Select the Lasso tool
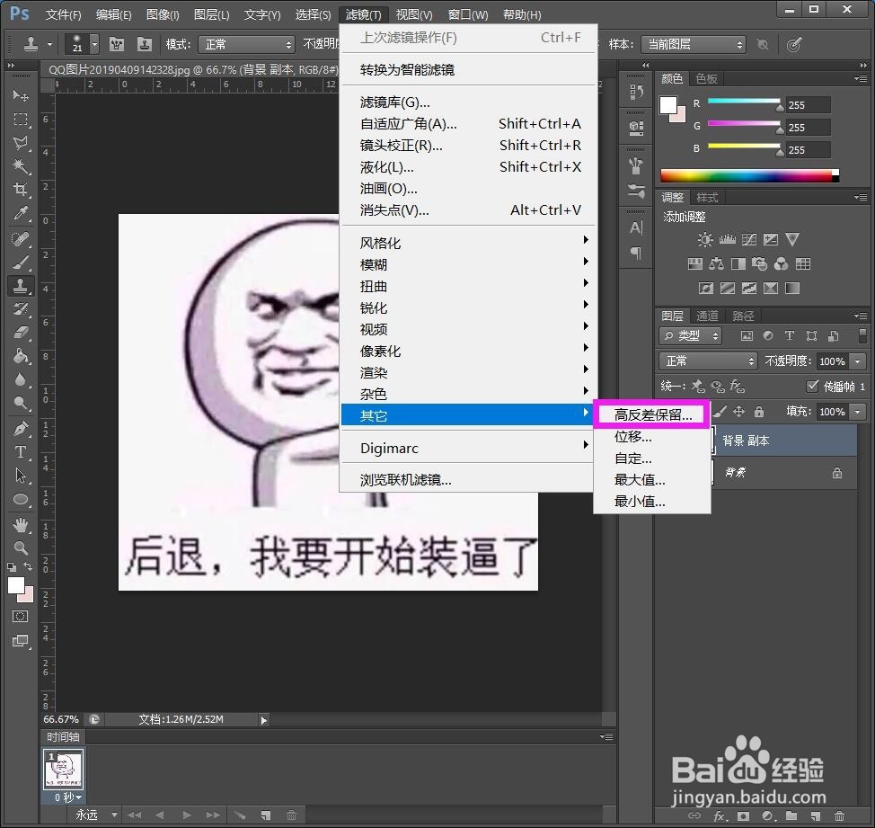875x828 pixels. click(x=21, y=144)
